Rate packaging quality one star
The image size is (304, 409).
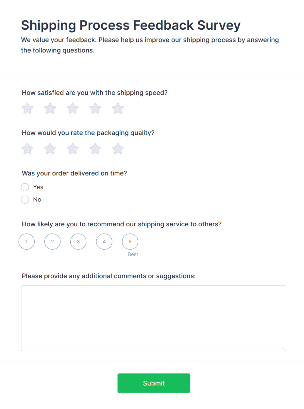(27, 149)
